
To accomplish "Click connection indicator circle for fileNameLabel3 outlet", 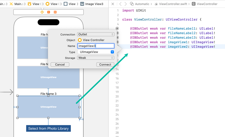I will point(117,38).
